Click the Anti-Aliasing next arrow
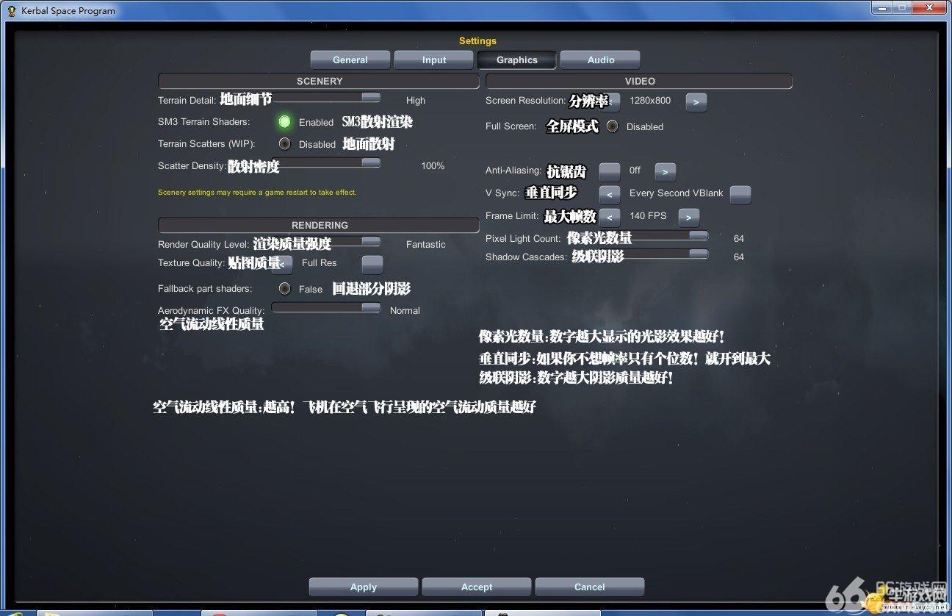Viewport: 952px width, 616px height. 665,172
